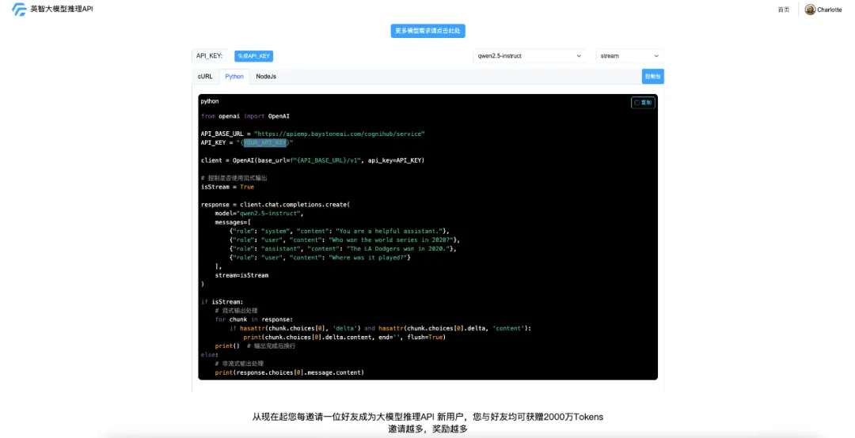Open the Charlotte user avatar
Viewport: 855px width, 438px height.
pyautogui.click(x=810, y=9)
